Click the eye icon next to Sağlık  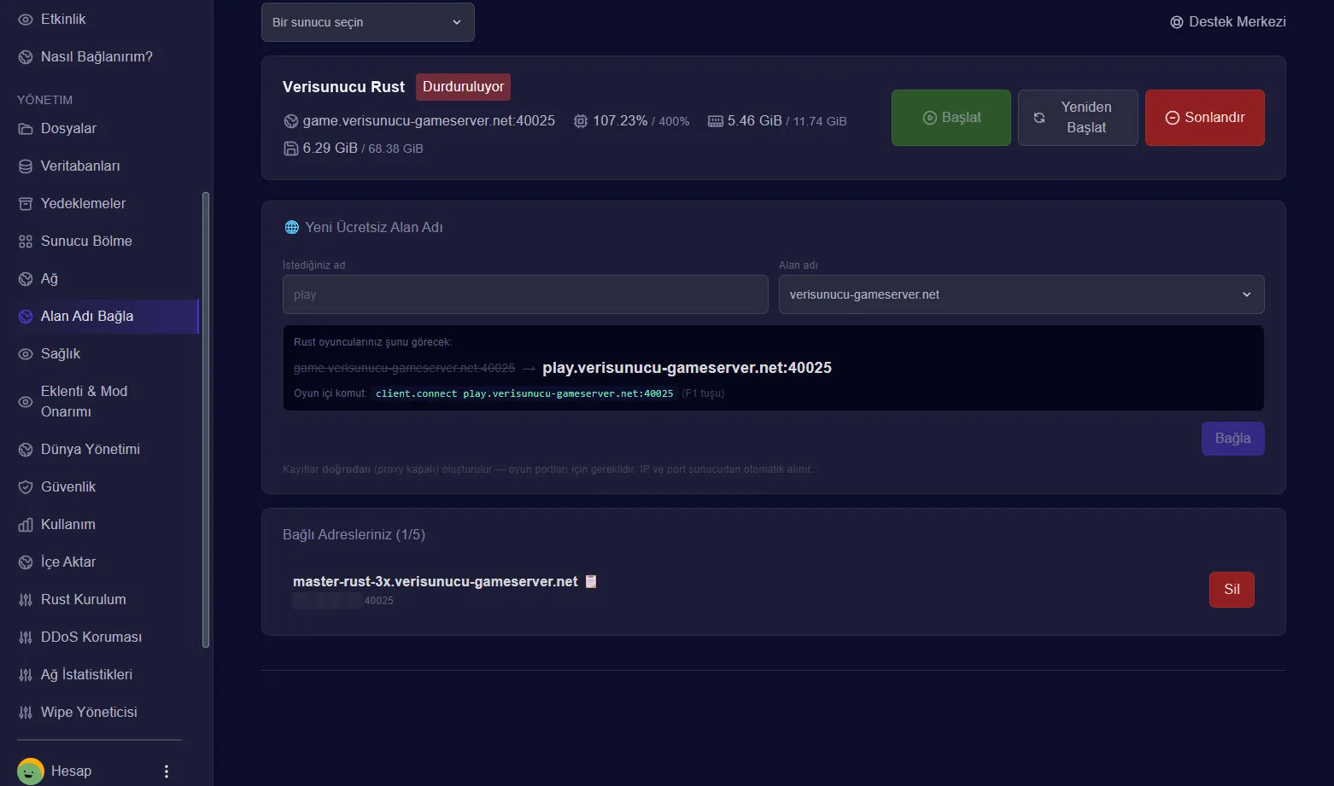[26, 353]
